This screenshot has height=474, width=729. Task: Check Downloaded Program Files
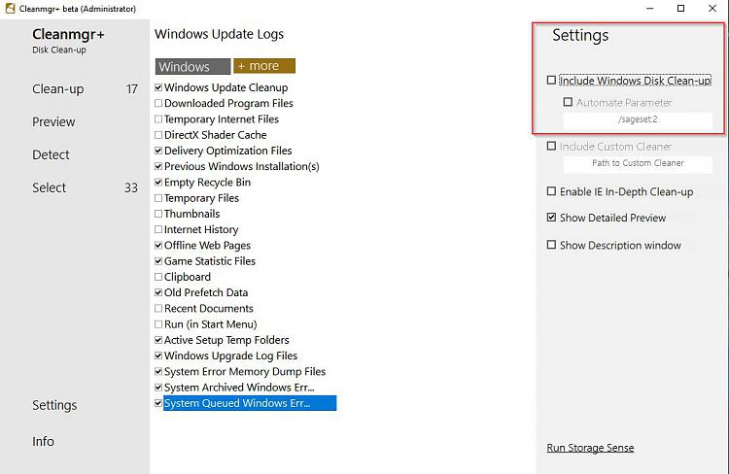[158, 103]
